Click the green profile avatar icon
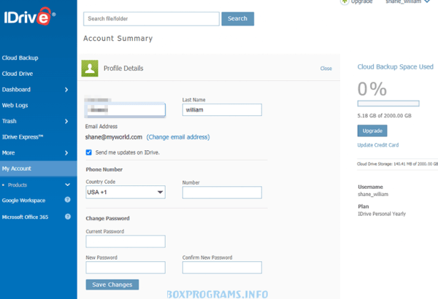This screenshot has width=438, height=299. click(90, 69)
